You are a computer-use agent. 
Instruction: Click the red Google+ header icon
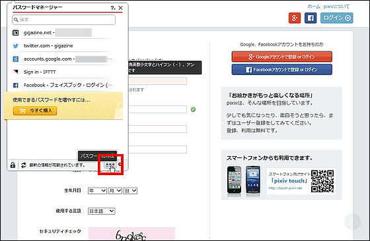pos(295,18)
